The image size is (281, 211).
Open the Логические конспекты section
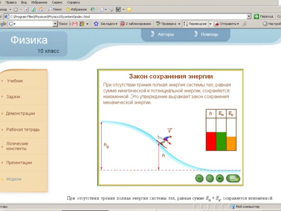[x=17, y=146]
